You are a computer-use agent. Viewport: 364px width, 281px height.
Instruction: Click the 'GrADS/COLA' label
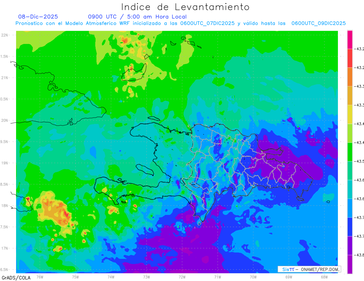tap(16, 278)
